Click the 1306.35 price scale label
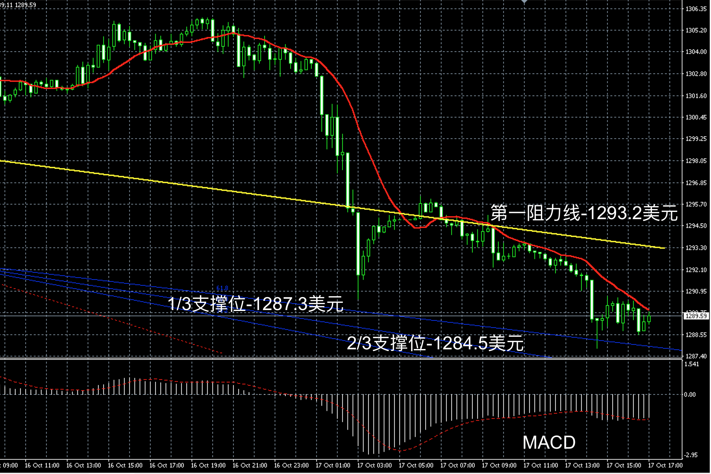 tap(696, 9)
